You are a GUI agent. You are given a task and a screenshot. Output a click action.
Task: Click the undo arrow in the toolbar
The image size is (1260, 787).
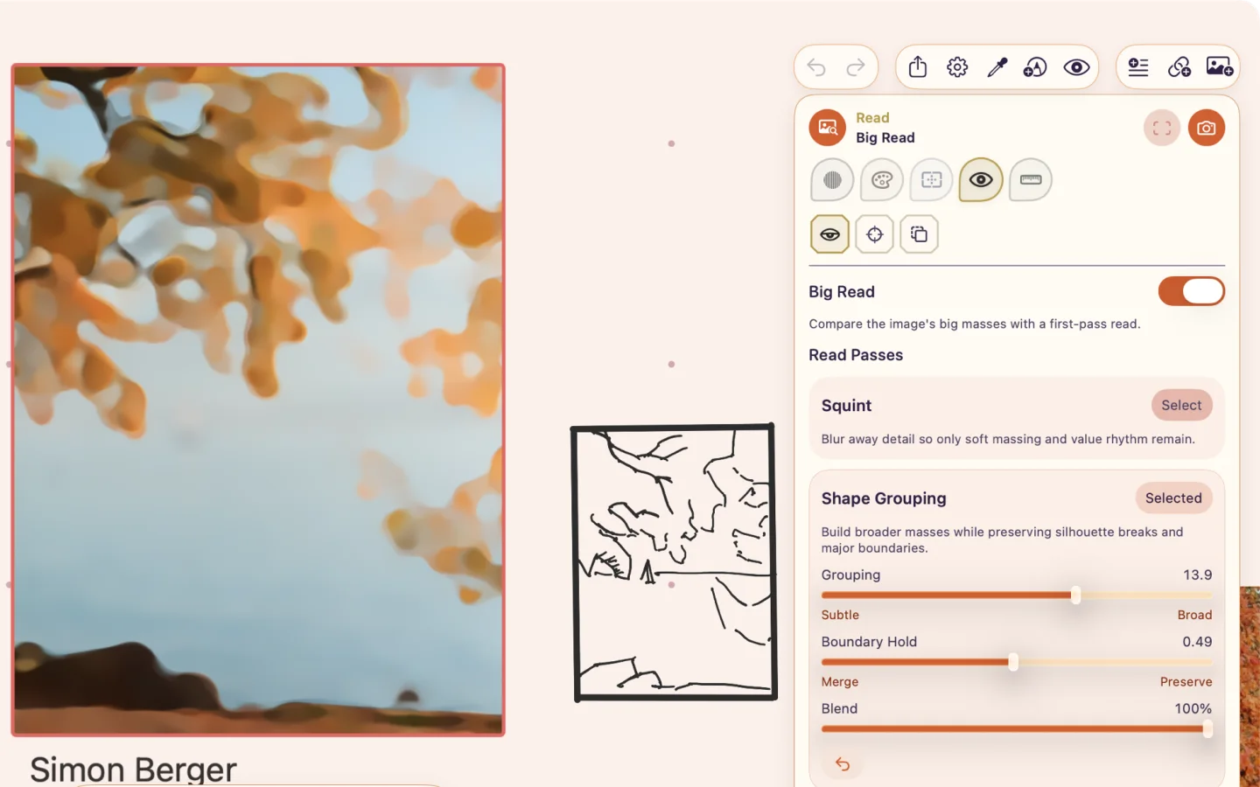coord(816,67)
